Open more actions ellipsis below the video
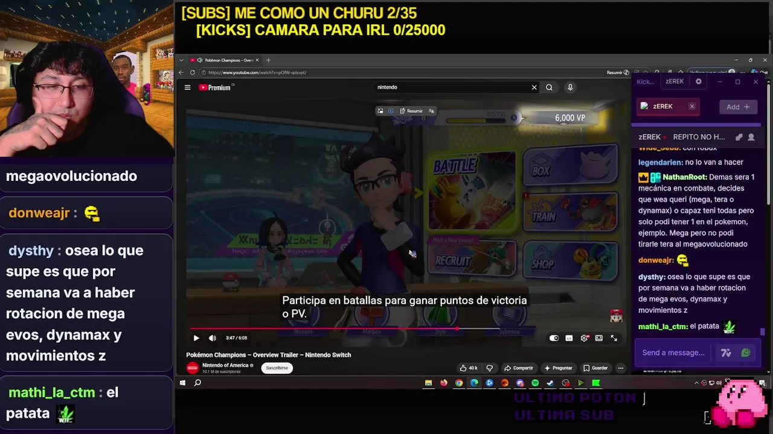The height and width of the screenshot is (434, 773). (620, 368)
